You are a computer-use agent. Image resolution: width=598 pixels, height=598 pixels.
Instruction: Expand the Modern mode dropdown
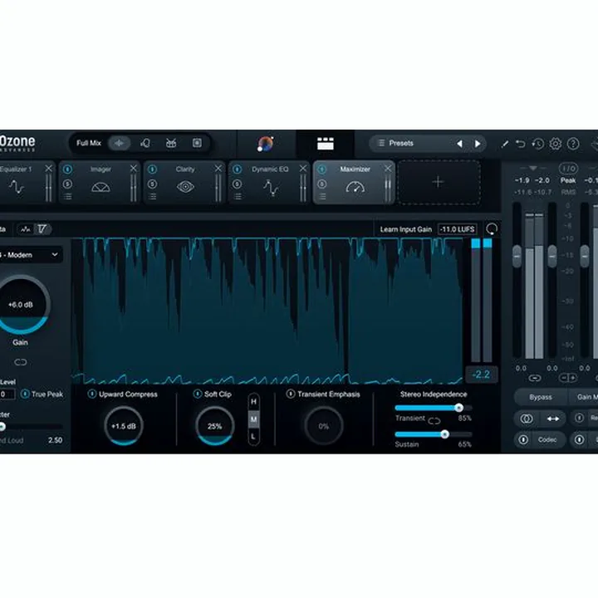click(32, 255)
